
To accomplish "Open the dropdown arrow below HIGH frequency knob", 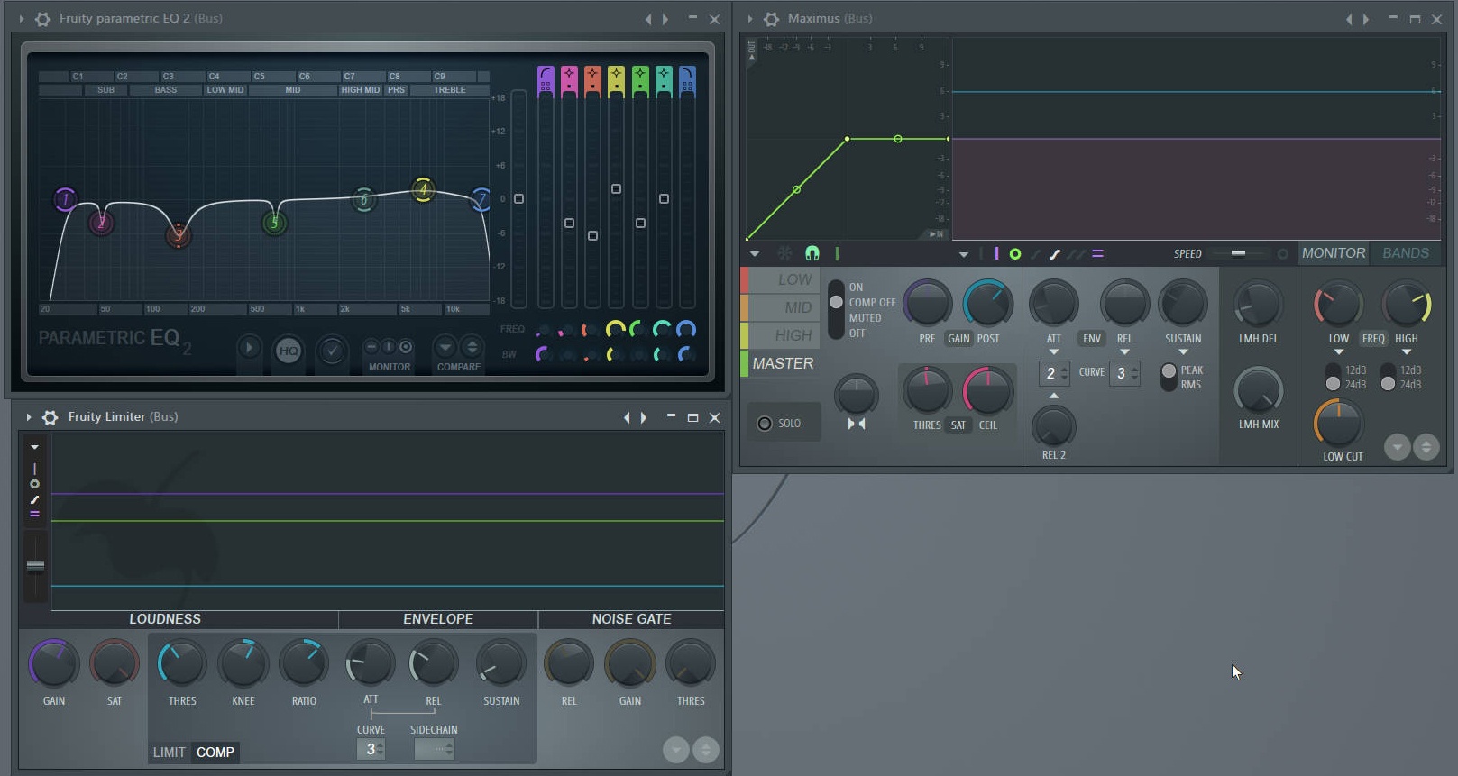I will click(1407, 352).
